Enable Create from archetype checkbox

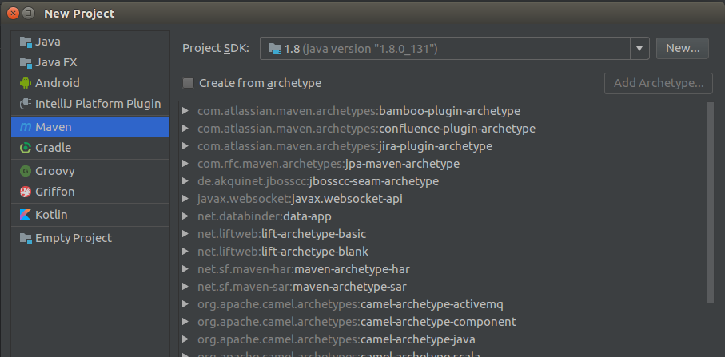tap(188, 84)
